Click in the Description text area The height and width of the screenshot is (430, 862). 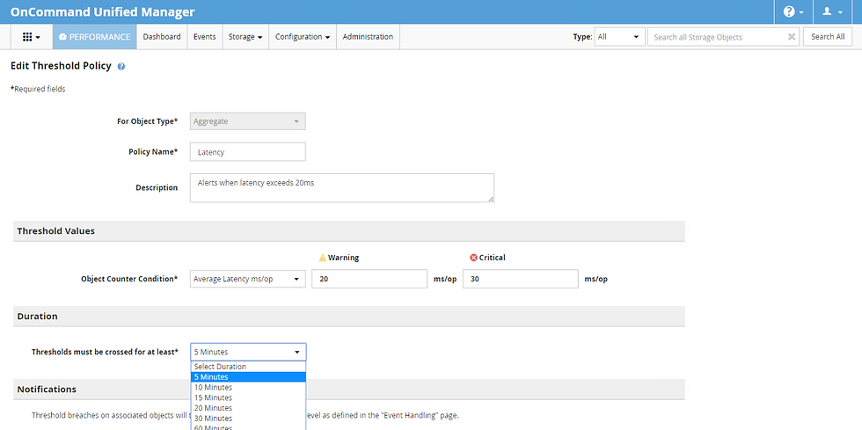click(x=342, y=188)
